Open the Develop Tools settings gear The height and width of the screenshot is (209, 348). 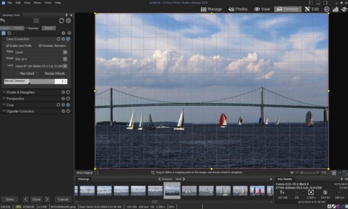[x=68, y=21]
